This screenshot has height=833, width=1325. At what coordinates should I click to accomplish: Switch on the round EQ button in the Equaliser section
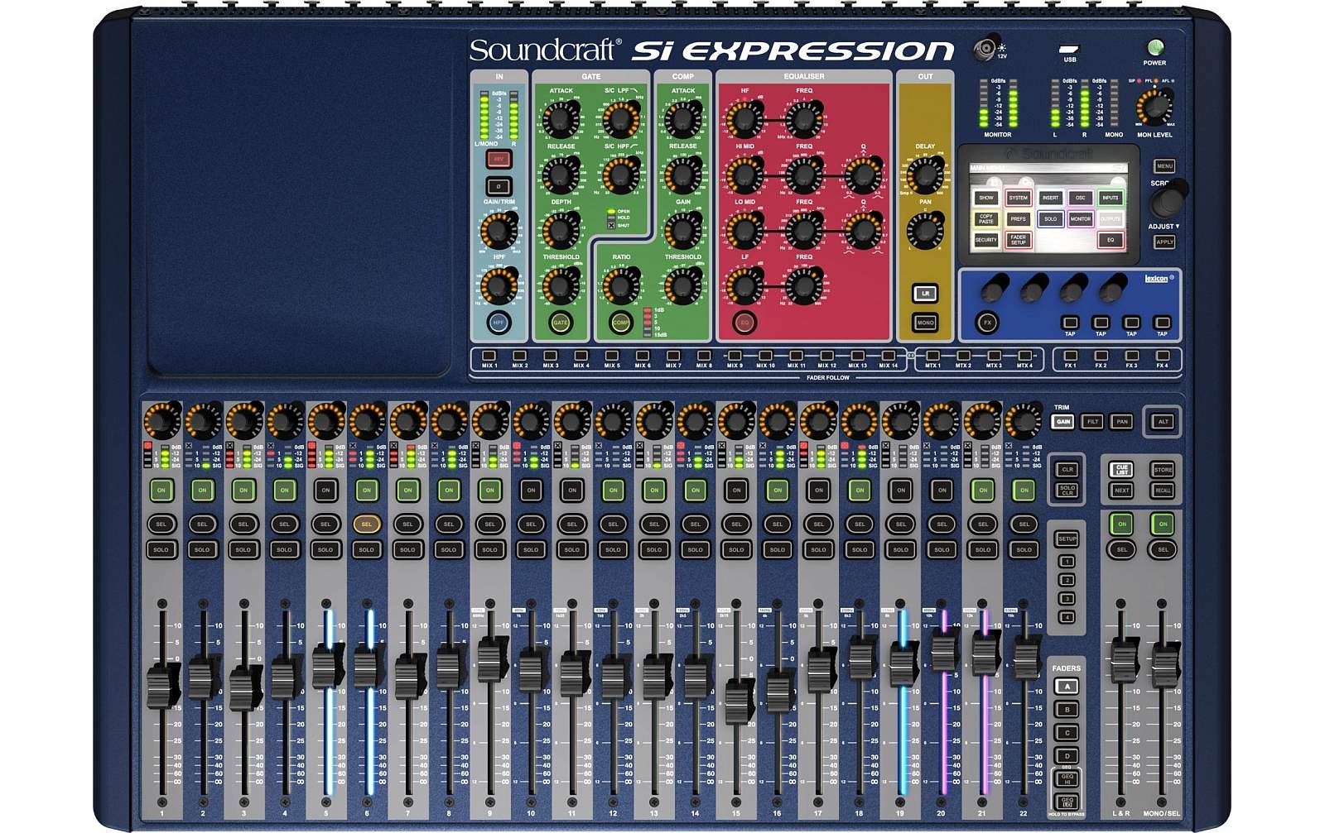coord(744,323)
